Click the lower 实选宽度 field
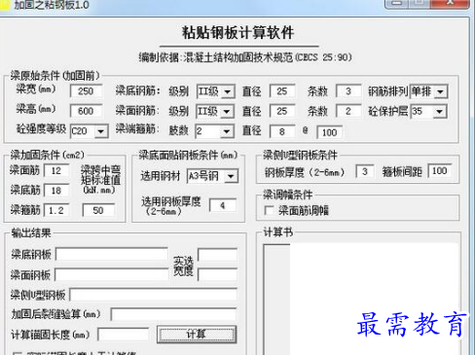This screenshot has height=355, width=475. click(x=218, y=274)
